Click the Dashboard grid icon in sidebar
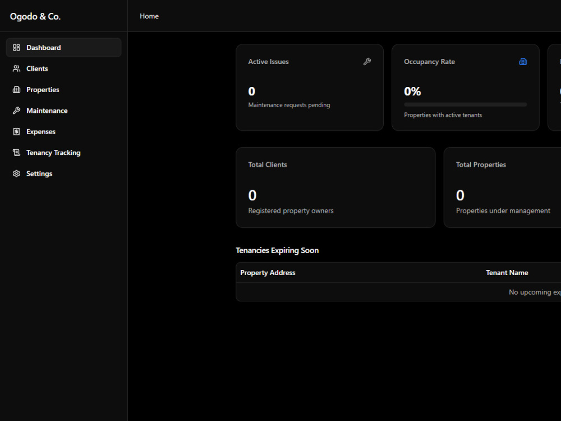The width and height of the screenshot is (561, 421). pyautogui.click(x=16, y=48)
